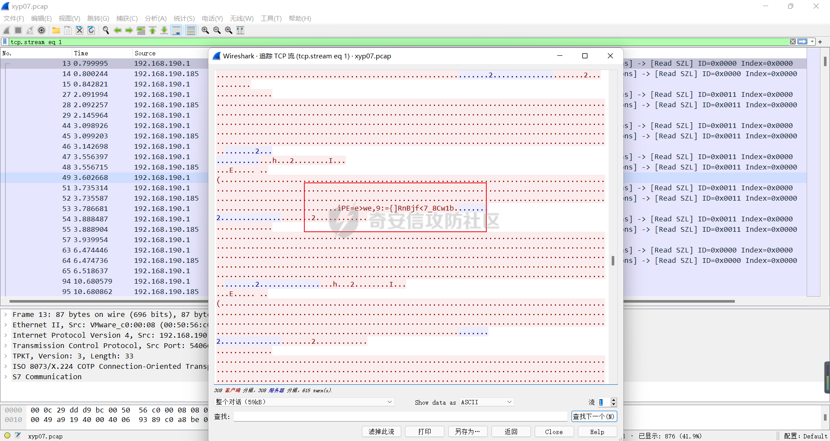The width and height of the screenshot is (830, 441).
Task: Click the 另存为 save as button
Action: point(467,431)
